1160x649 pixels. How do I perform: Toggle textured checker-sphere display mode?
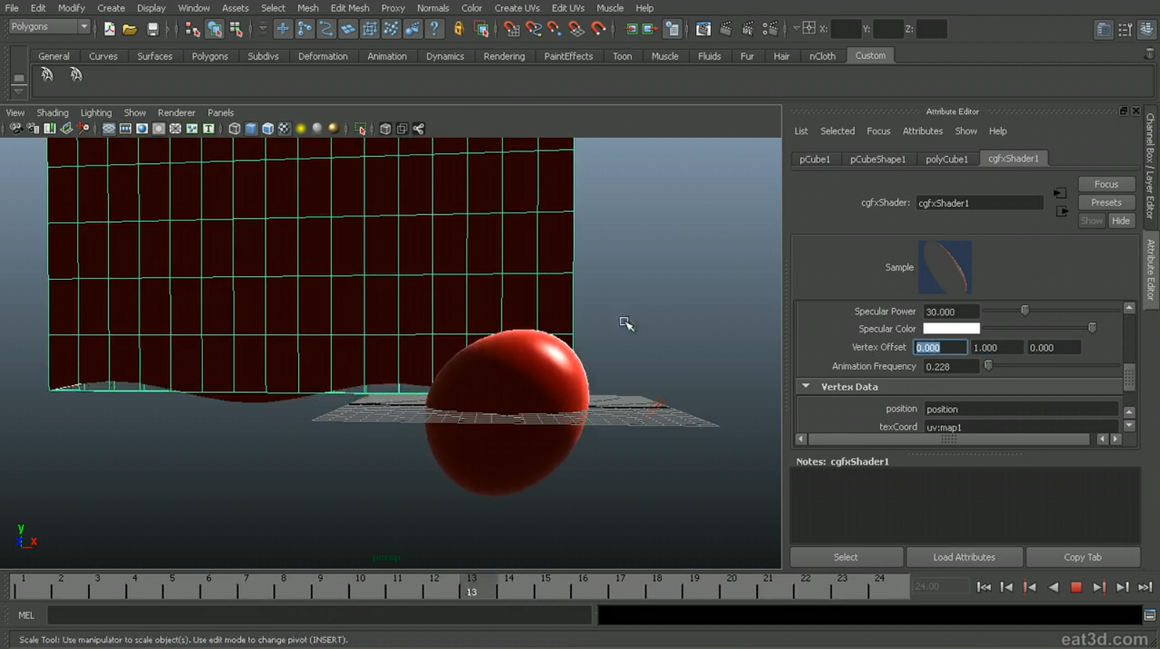coord(284,129)
